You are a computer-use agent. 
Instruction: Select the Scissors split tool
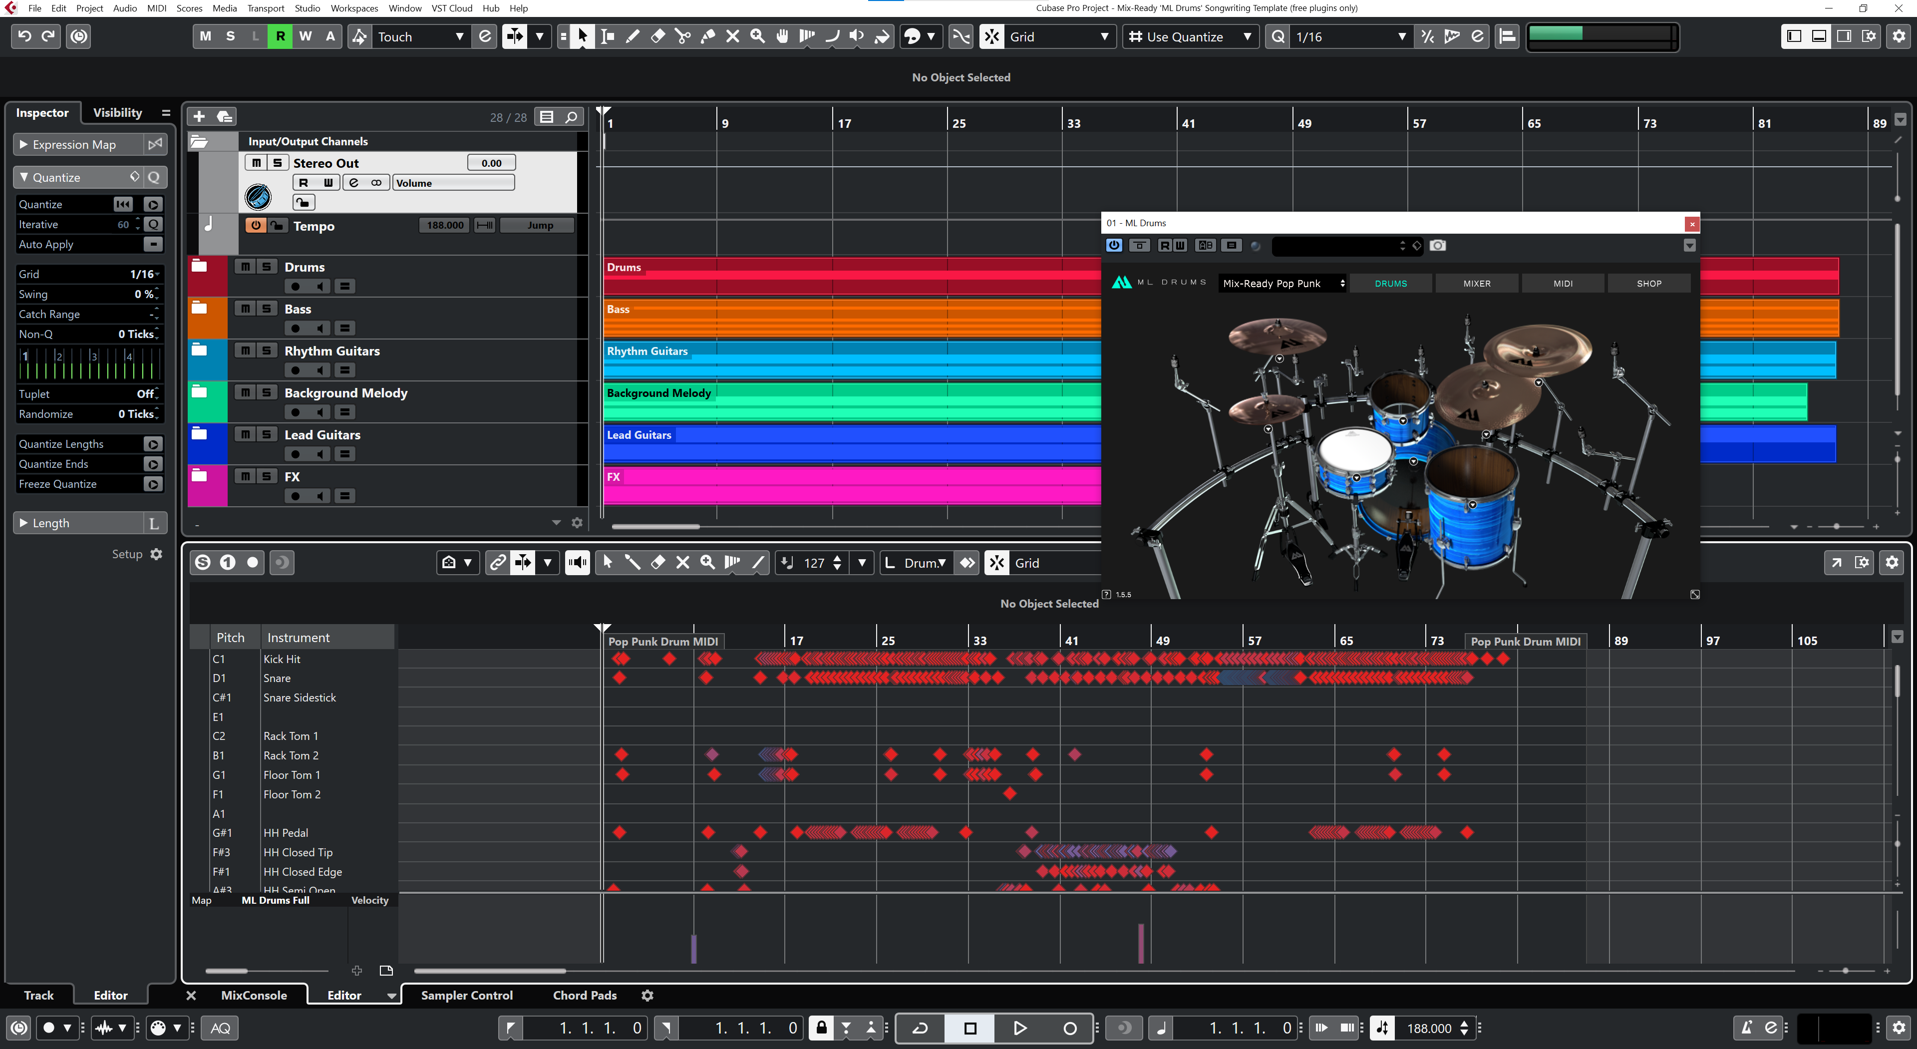click(x=682, y=36)
